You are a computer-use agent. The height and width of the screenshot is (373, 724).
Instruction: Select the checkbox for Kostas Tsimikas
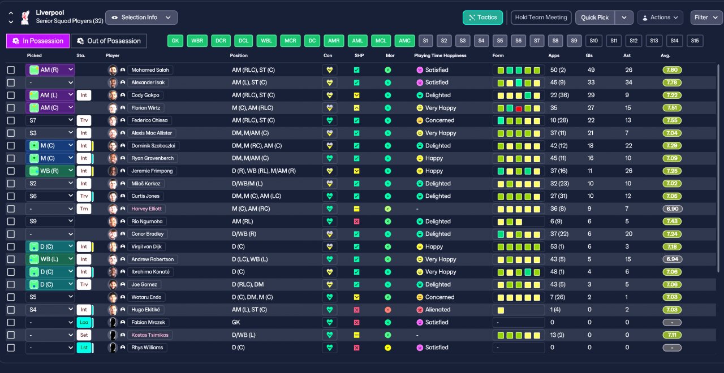(x=11, y=335)
